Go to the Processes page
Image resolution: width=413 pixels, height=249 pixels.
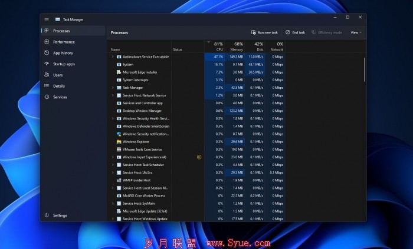coord(73,31)
